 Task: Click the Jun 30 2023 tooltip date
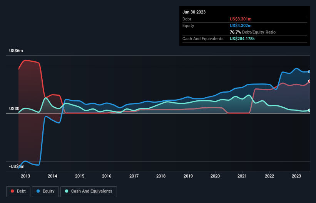coord(194,12)
